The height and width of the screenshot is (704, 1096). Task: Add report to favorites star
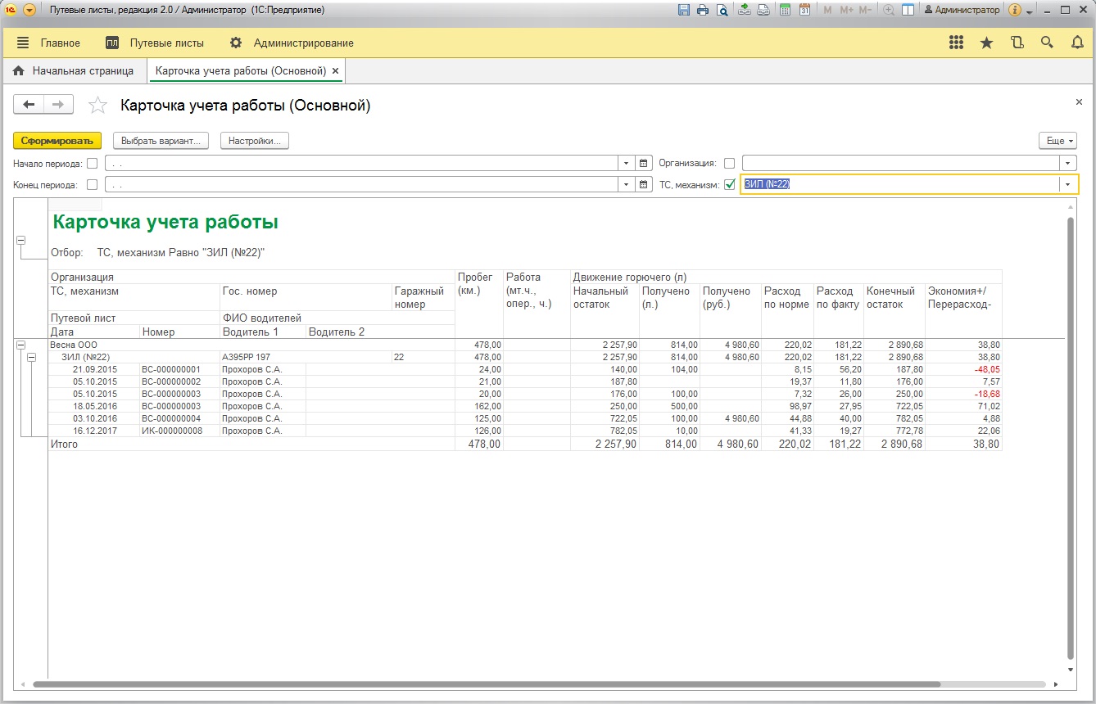coord(97,105)
